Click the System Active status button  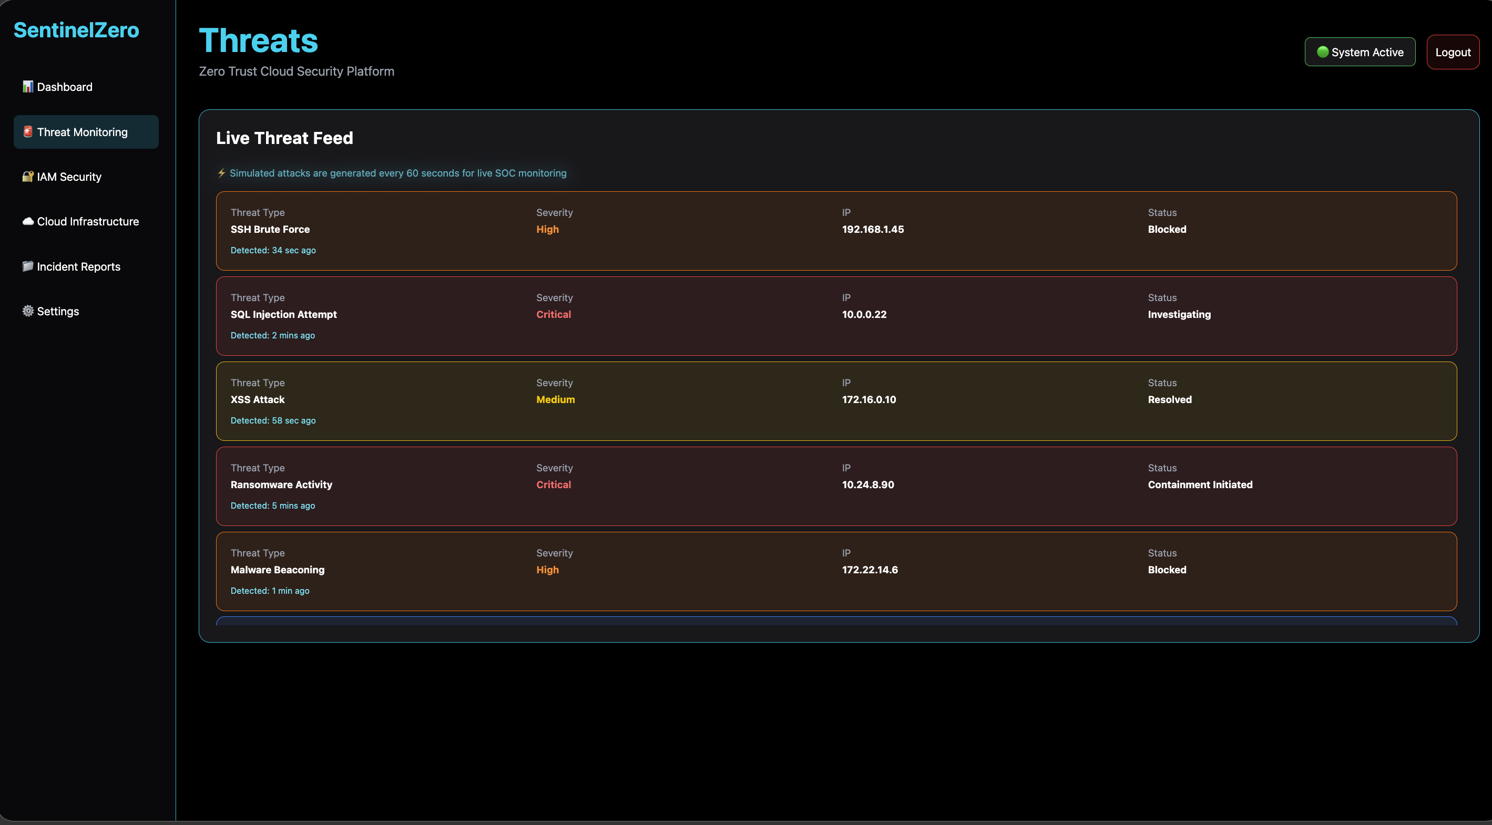tap(1360, 52)
